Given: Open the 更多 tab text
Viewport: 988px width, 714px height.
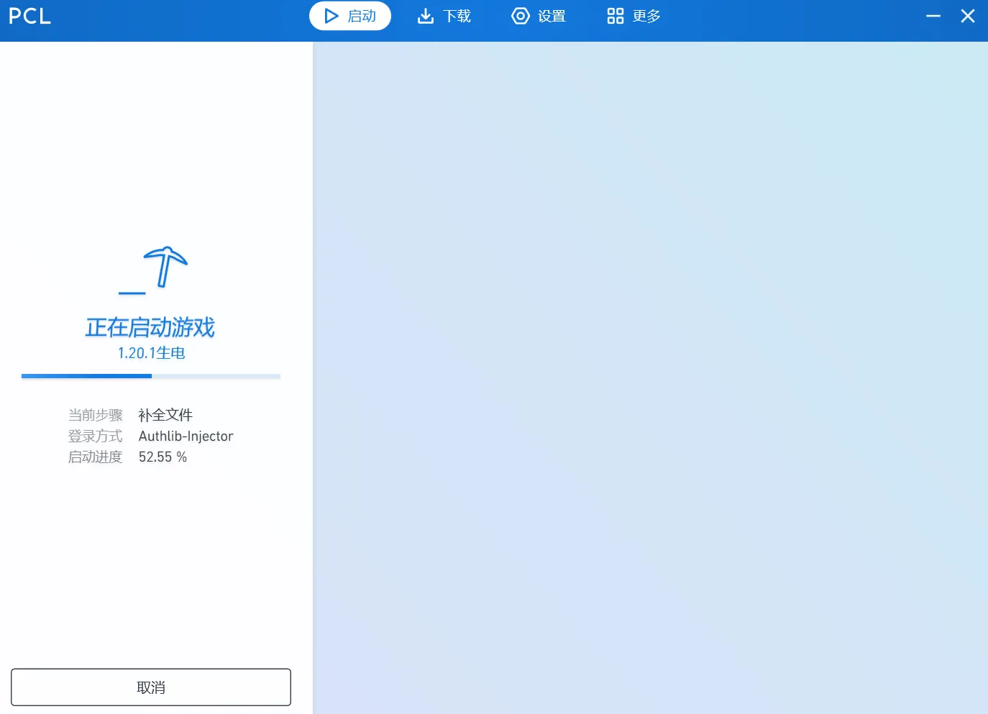Looking at the screenshot, I should 646,16.
